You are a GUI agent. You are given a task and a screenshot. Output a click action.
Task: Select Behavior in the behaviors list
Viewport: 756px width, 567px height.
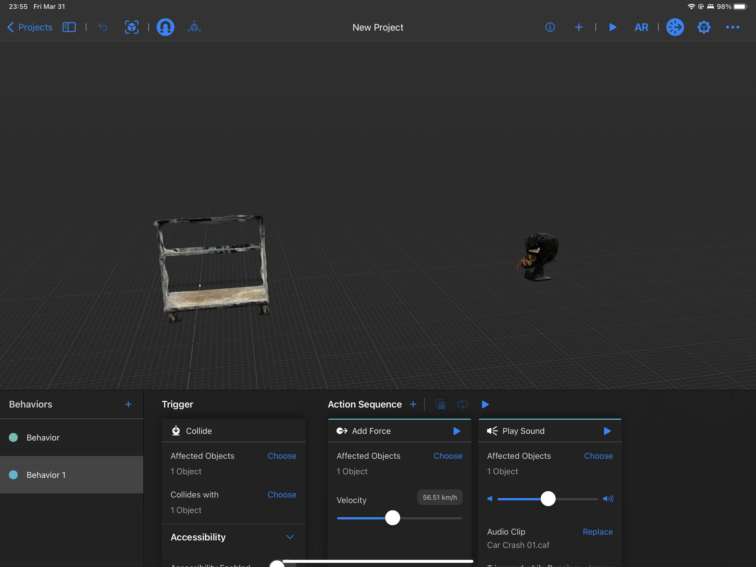43,438
